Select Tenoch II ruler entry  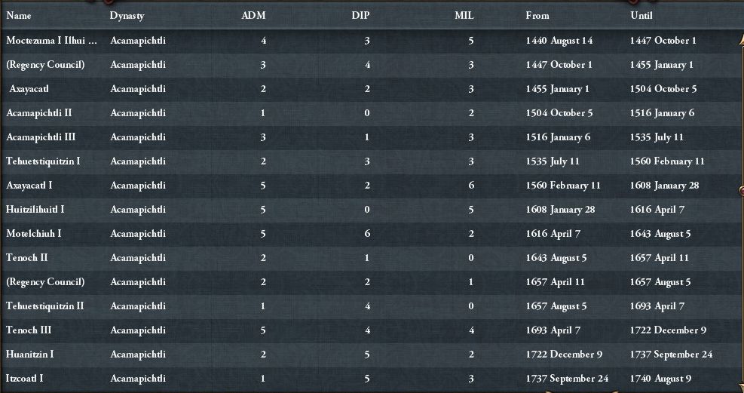click(27, 258)
